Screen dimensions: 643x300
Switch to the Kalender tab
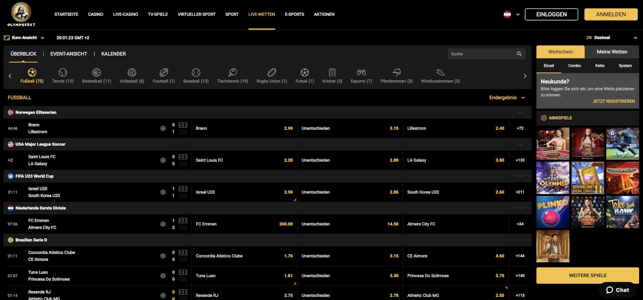click(x=114, y=54)
